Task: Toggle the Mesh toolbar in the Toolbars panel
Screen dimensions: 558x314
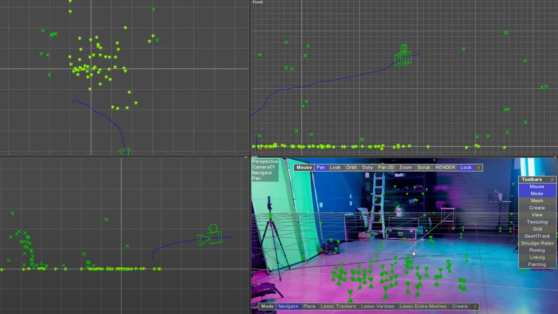Action: (537, 201)
